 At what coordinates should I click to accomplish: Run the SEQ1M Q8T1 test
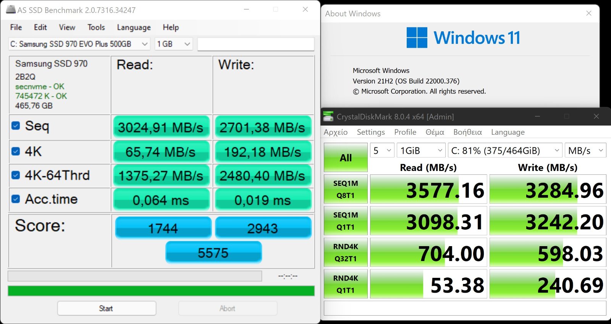(346, 189)
